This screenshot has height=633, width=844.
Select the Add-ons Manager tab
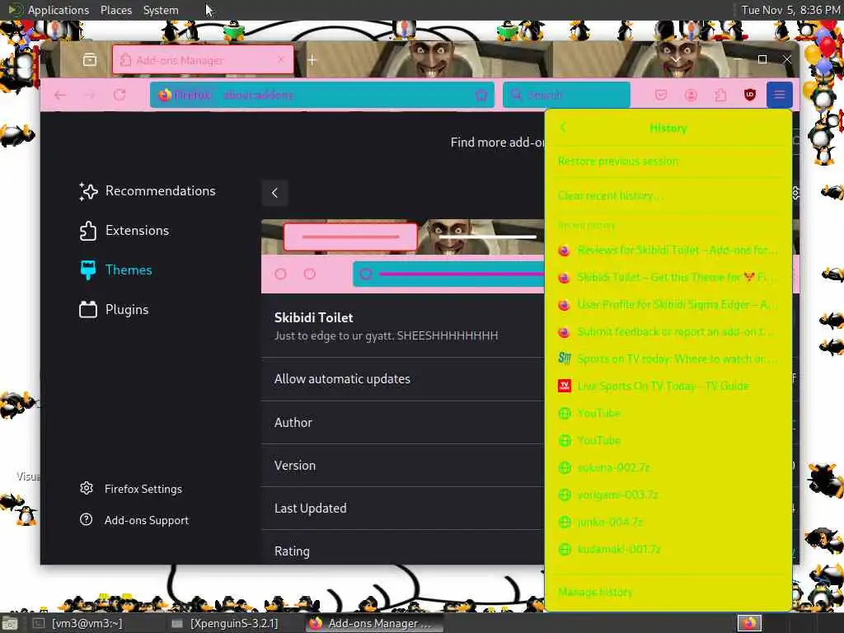click(x=203, y=59)
